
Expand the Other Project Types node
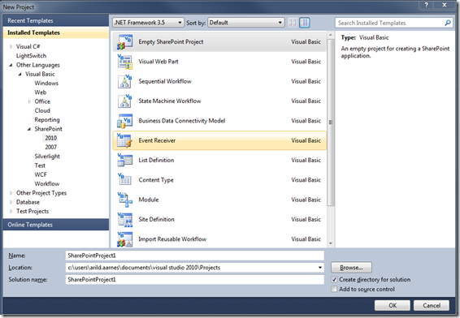point(11,193)
